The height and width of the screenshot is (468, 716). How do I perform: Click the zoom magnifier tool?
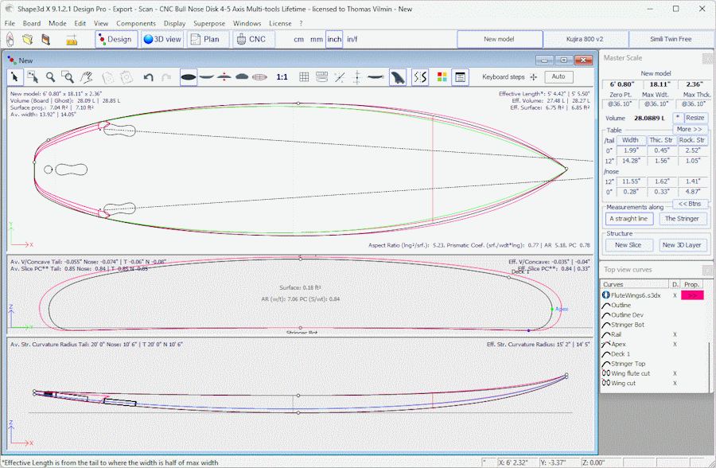50,77
